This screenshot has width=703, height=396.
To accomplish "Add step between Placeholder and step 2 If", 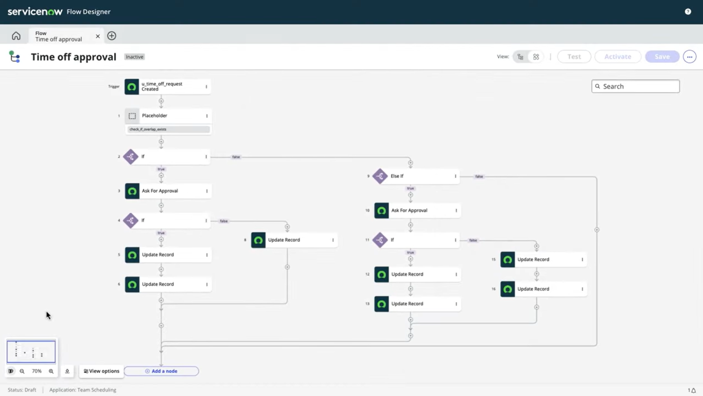I will coord(161,141).
